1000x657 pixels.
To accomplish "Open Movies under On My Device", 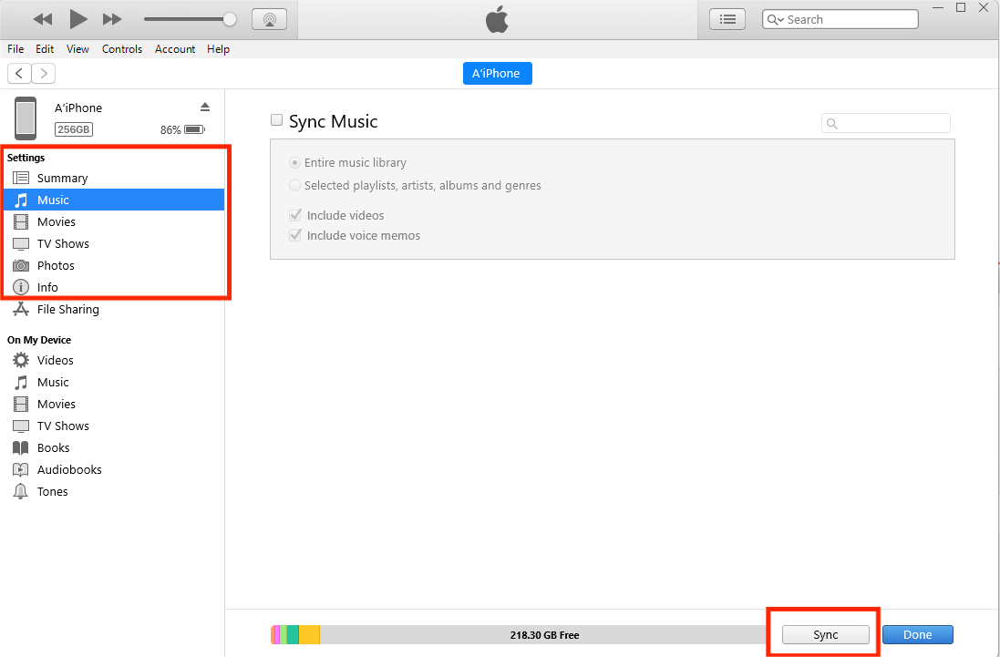I will tap(114, 404).
